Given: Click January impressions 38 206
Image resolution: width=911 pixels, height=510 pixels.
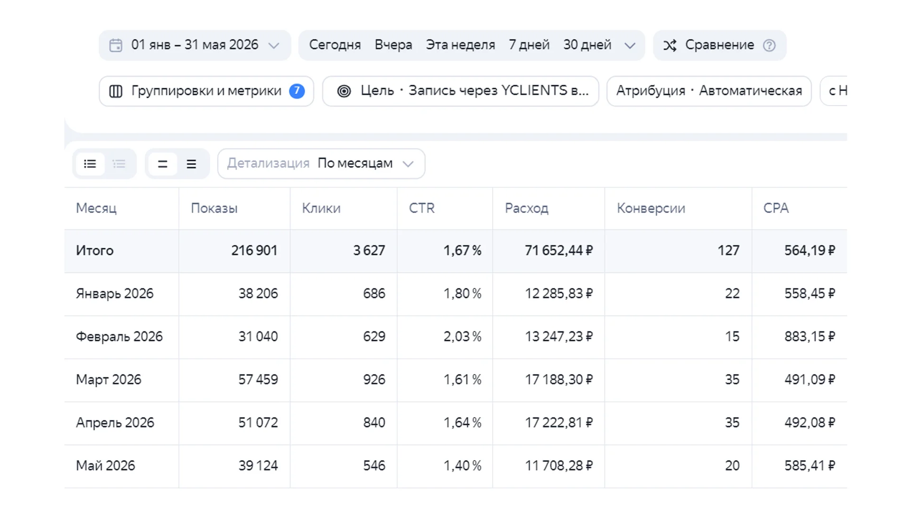Looking at the screenshot, I should pos(258,294).
